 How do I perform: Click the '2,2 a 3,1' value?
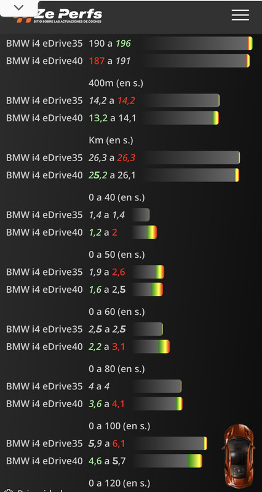coord(106,347)
